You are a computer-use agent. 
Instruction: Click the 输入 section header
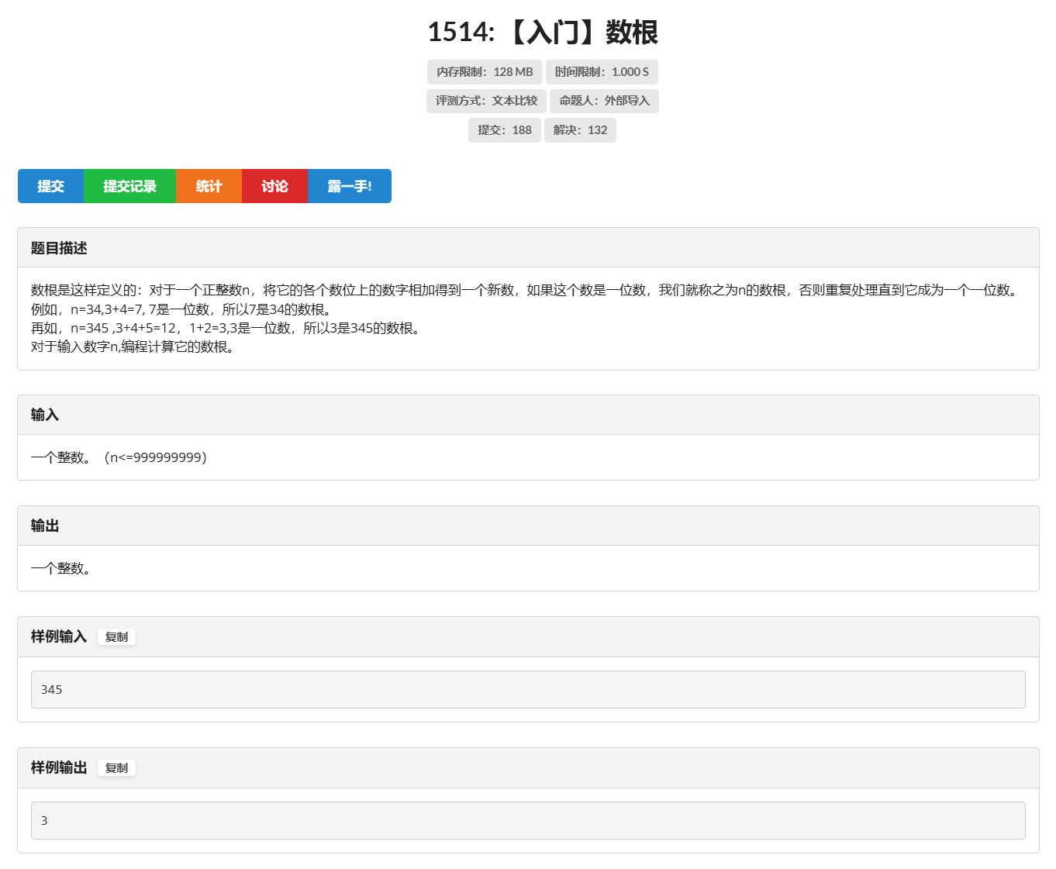pyautogui.click(x=45, y=415)
